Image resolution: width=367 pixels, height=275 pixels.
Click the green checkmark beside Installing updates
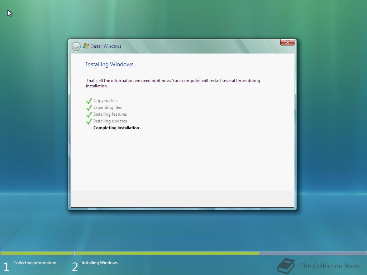click(x=89, y=121)
